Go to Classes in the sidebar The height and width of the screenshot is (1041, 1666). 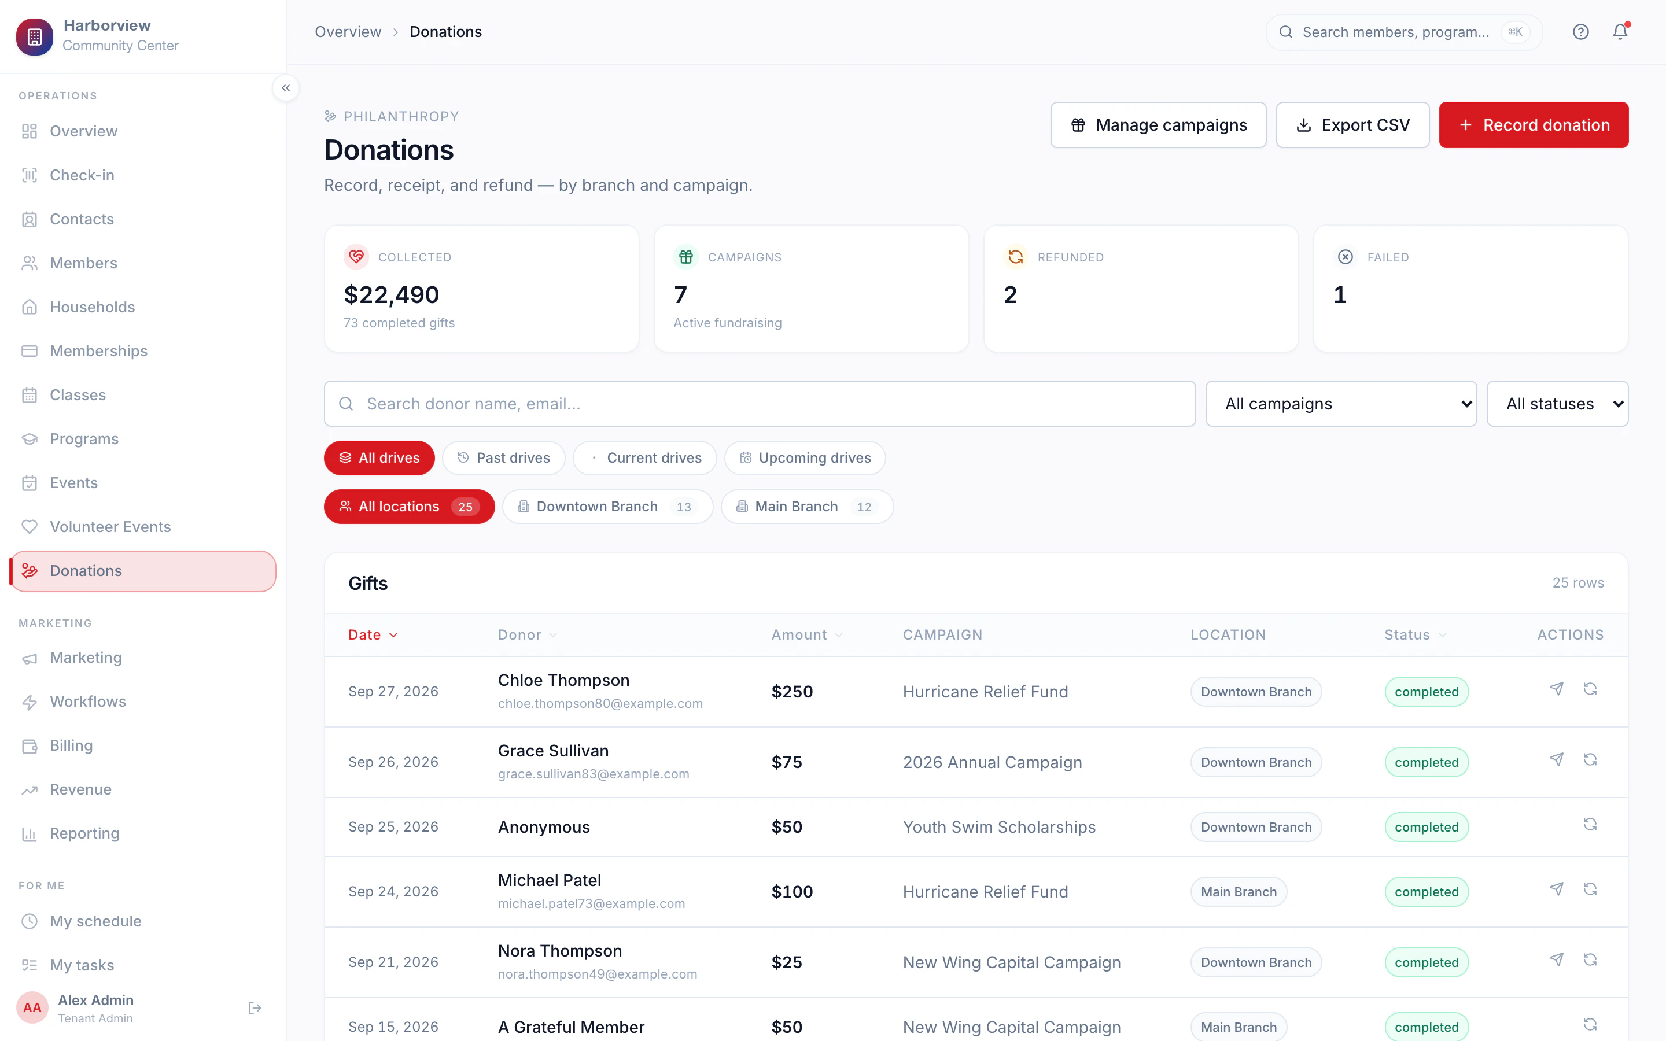[x=142, y=395]
